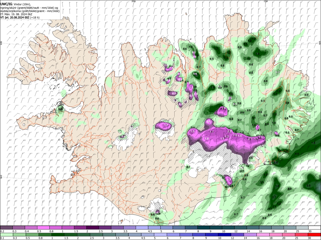Click the 'rigning/skúrir' legend description line
Screen dimensions: 321x240
coord(29,8)
